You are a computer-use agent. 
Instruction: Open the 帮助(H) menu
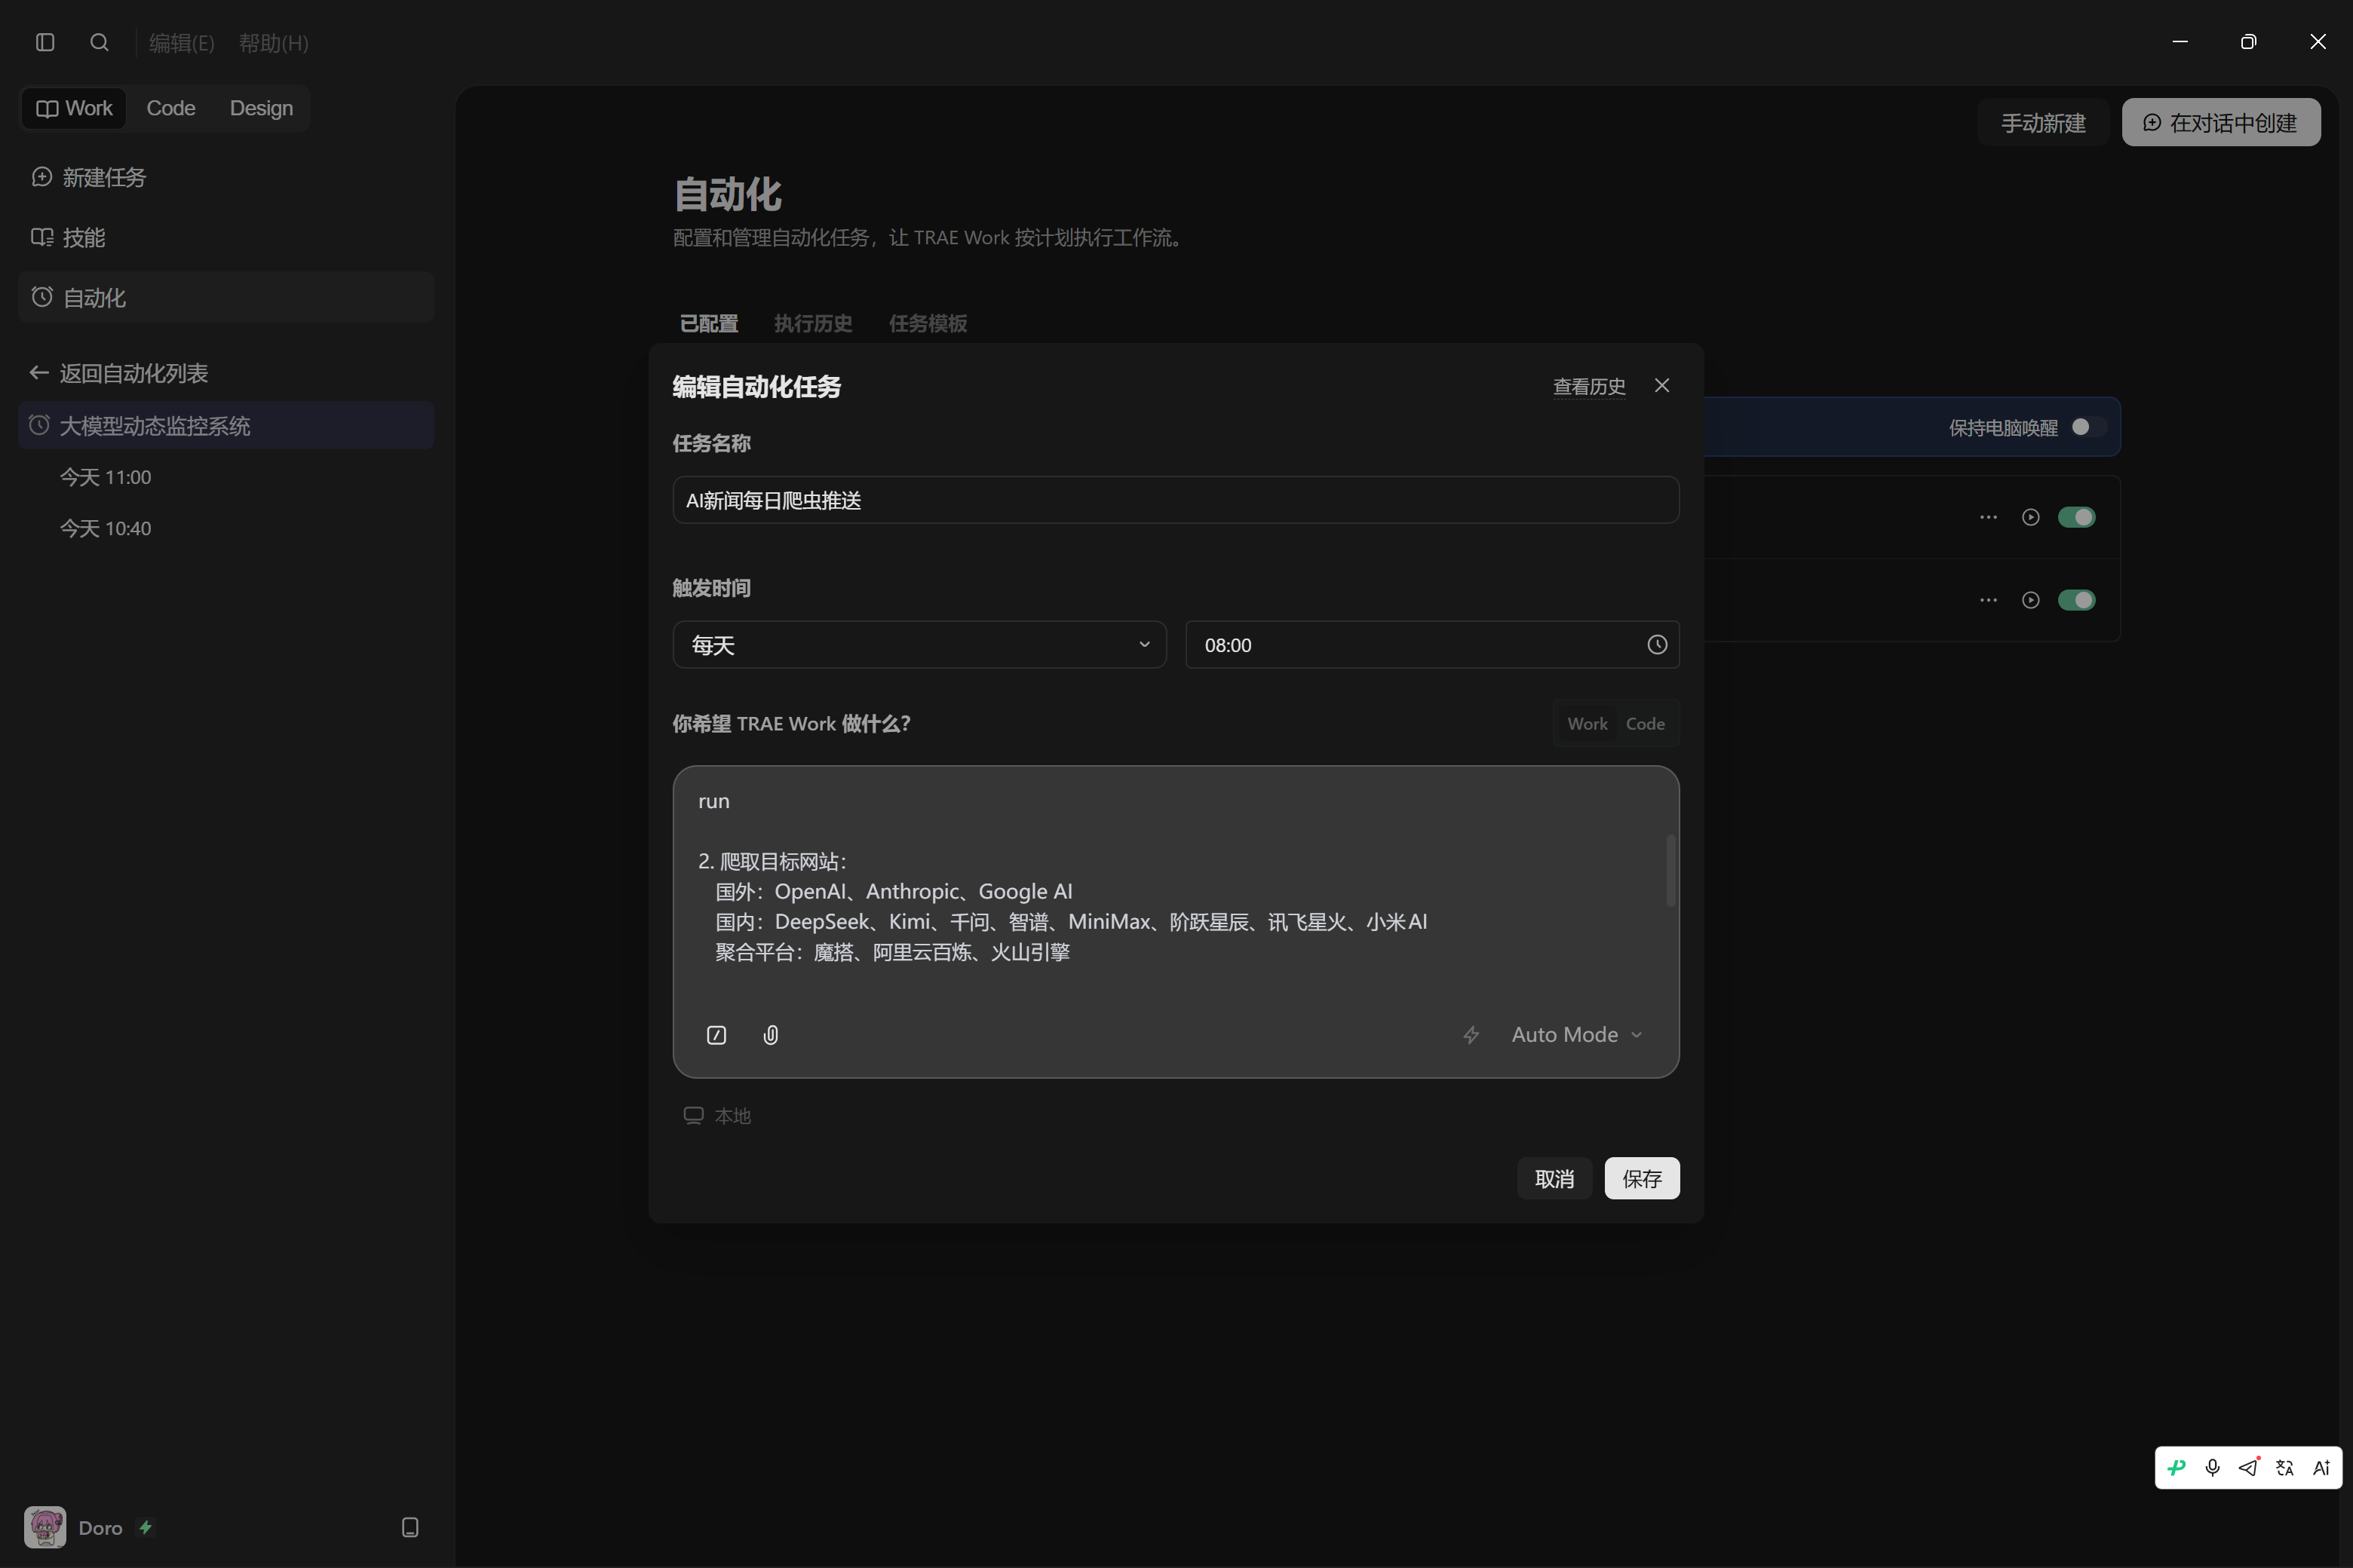(273, 43)
